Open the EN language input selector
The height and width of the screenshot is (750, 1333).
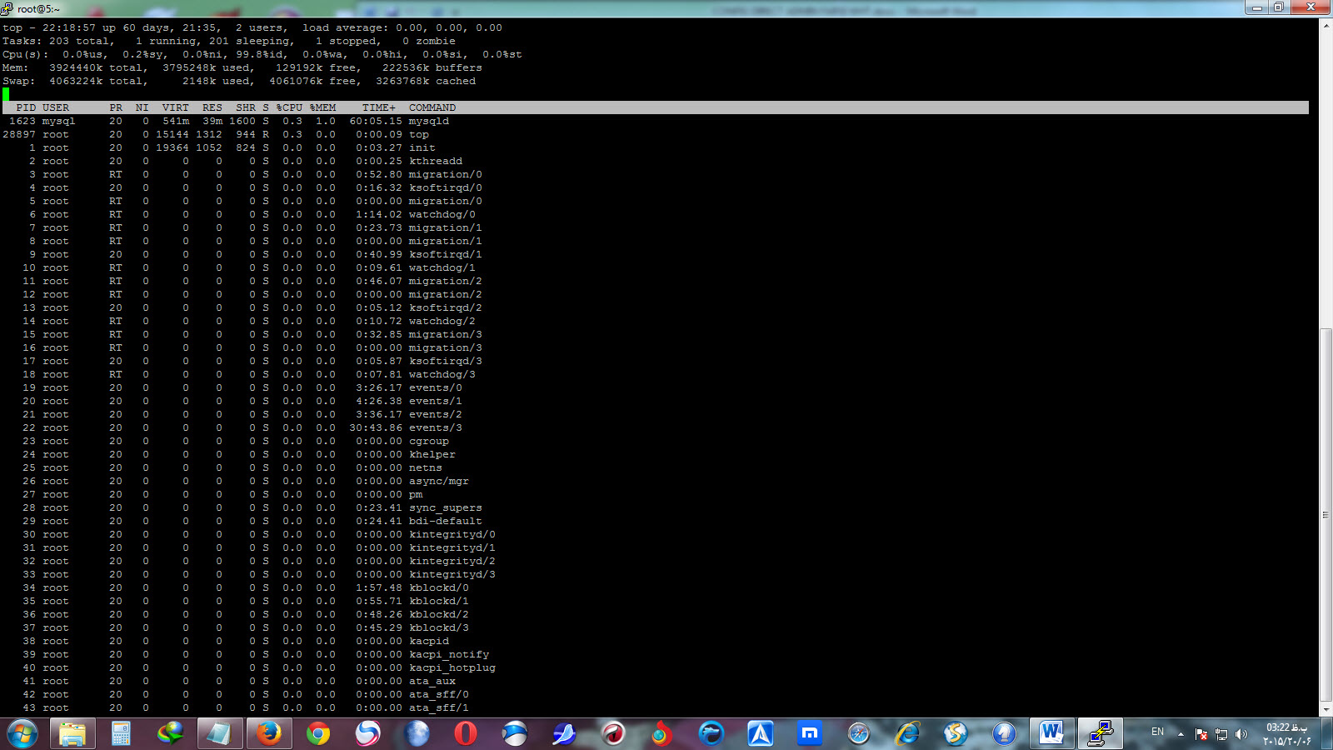click(1157, 732)
